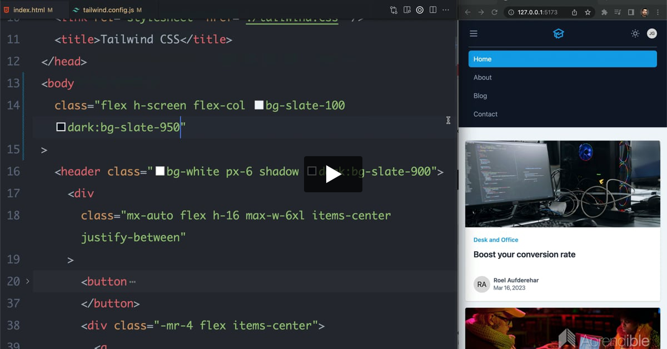667x349 pixels.
Task: Open the computer desk article thumbnail
Action: tap(563, 184)
